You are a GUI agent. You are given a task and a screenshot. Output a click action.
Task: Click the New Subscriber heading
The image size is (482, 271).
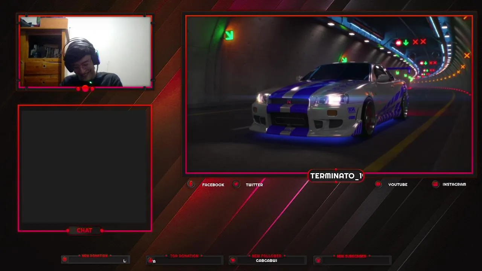(x=351, y=256)
